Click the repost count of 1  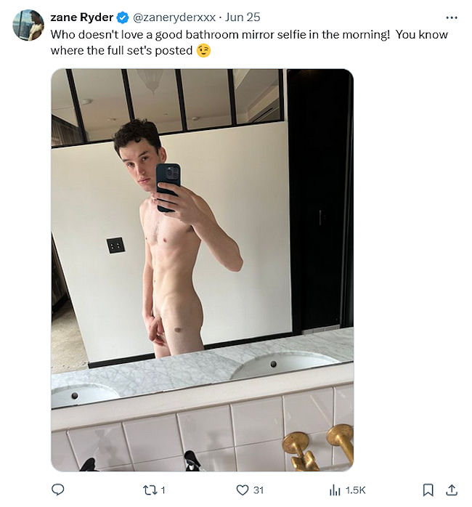coord(163,490)
